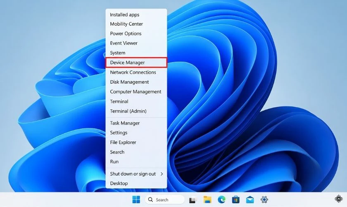
Task: Click the system tray chip icon
Action: click(339, 199)
